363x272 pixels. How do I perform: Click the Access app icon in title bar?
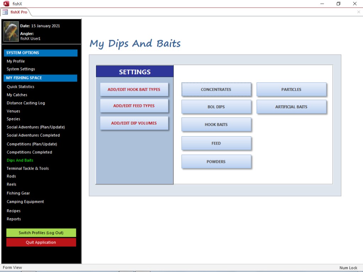click(x=6, y=4)
